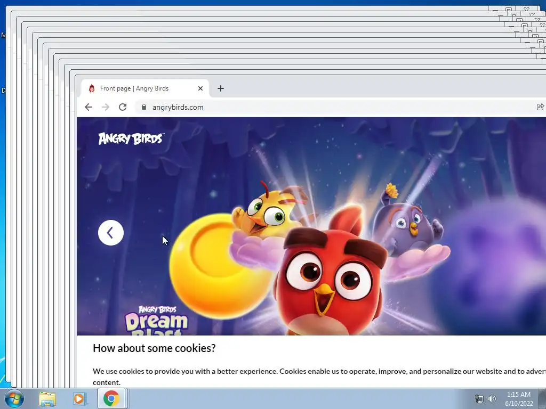Click the Chrome taskbar icon
This screenshot has width=546, height=409.
[111, 398]
